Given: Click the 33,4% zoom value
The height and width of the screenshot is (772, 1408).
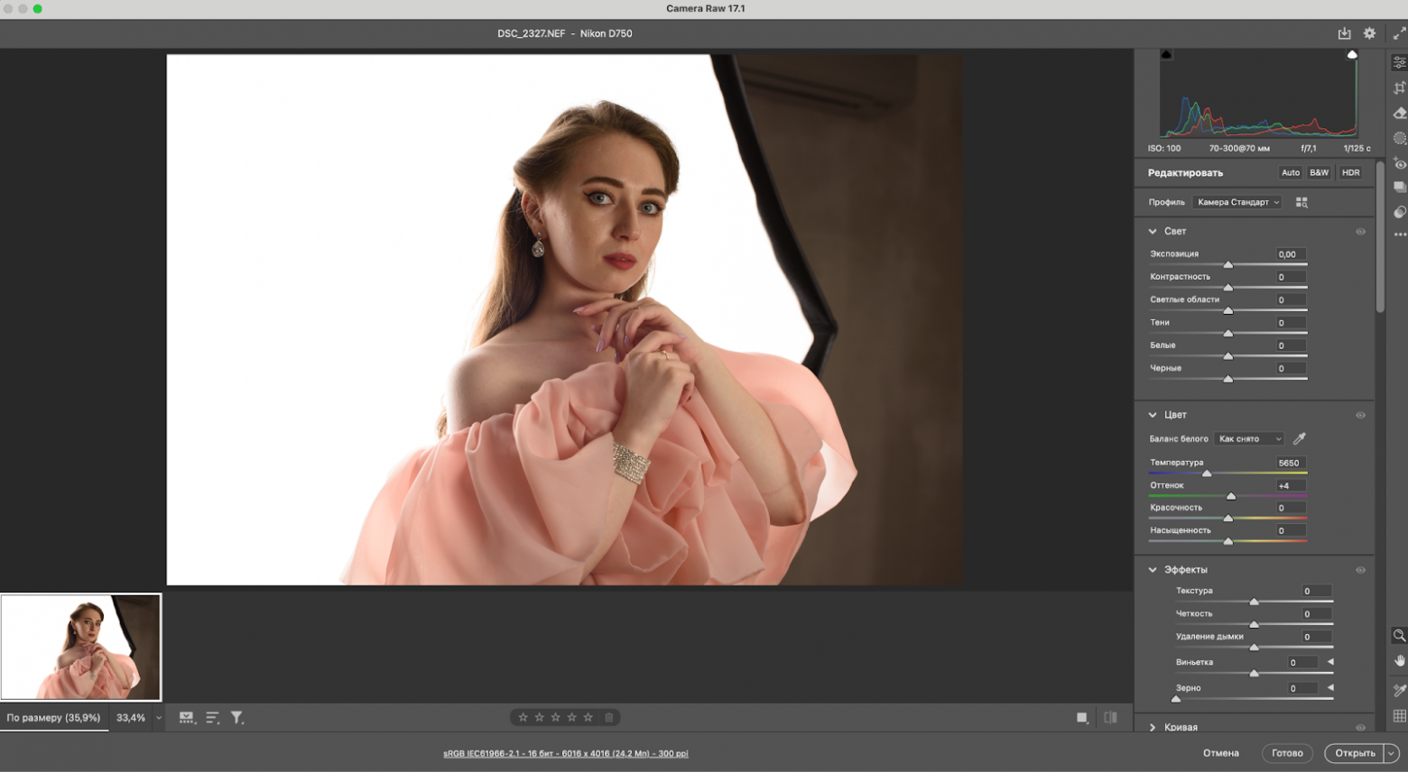Looking at the screenshot, I should click(x=131, y=718).
